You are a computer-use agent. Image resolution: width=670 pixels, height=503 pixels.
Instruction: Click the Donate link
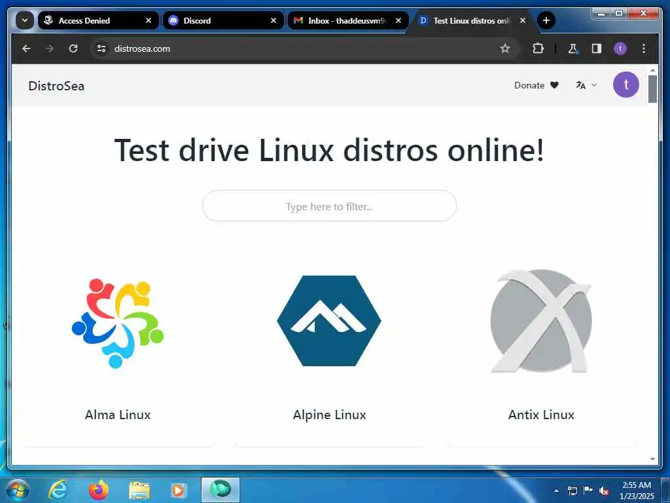tap(529, 85)
